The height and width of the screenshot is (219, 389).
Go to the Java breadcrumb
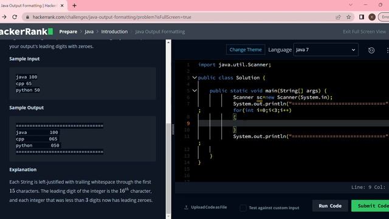tap(89, 32)
